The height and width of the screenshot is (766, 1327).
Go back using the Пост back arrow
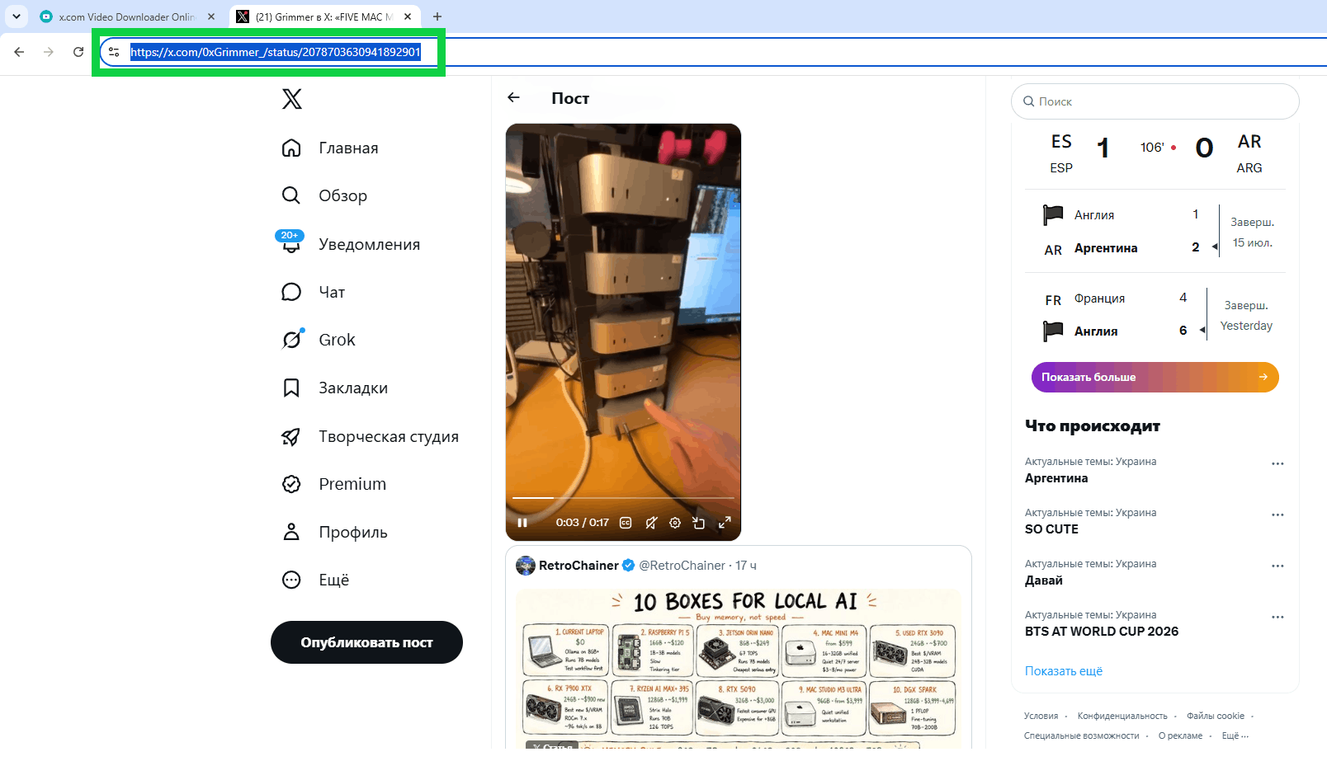pyautogui.click(x=514, y=98)
